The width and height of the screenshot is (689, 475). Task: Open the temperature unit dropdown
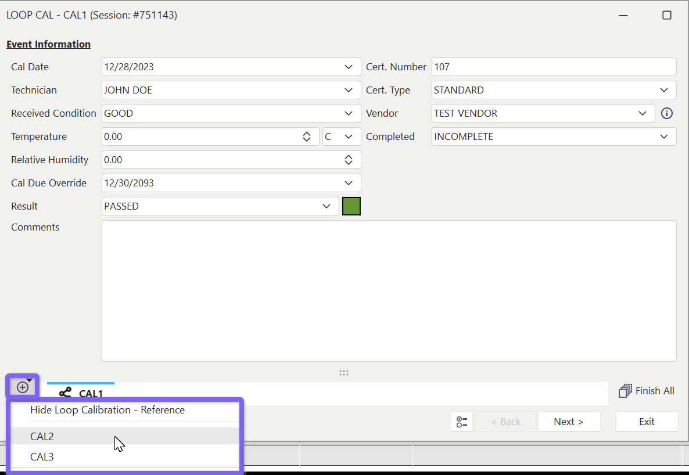pyautogui.click(x=348, y=136)
